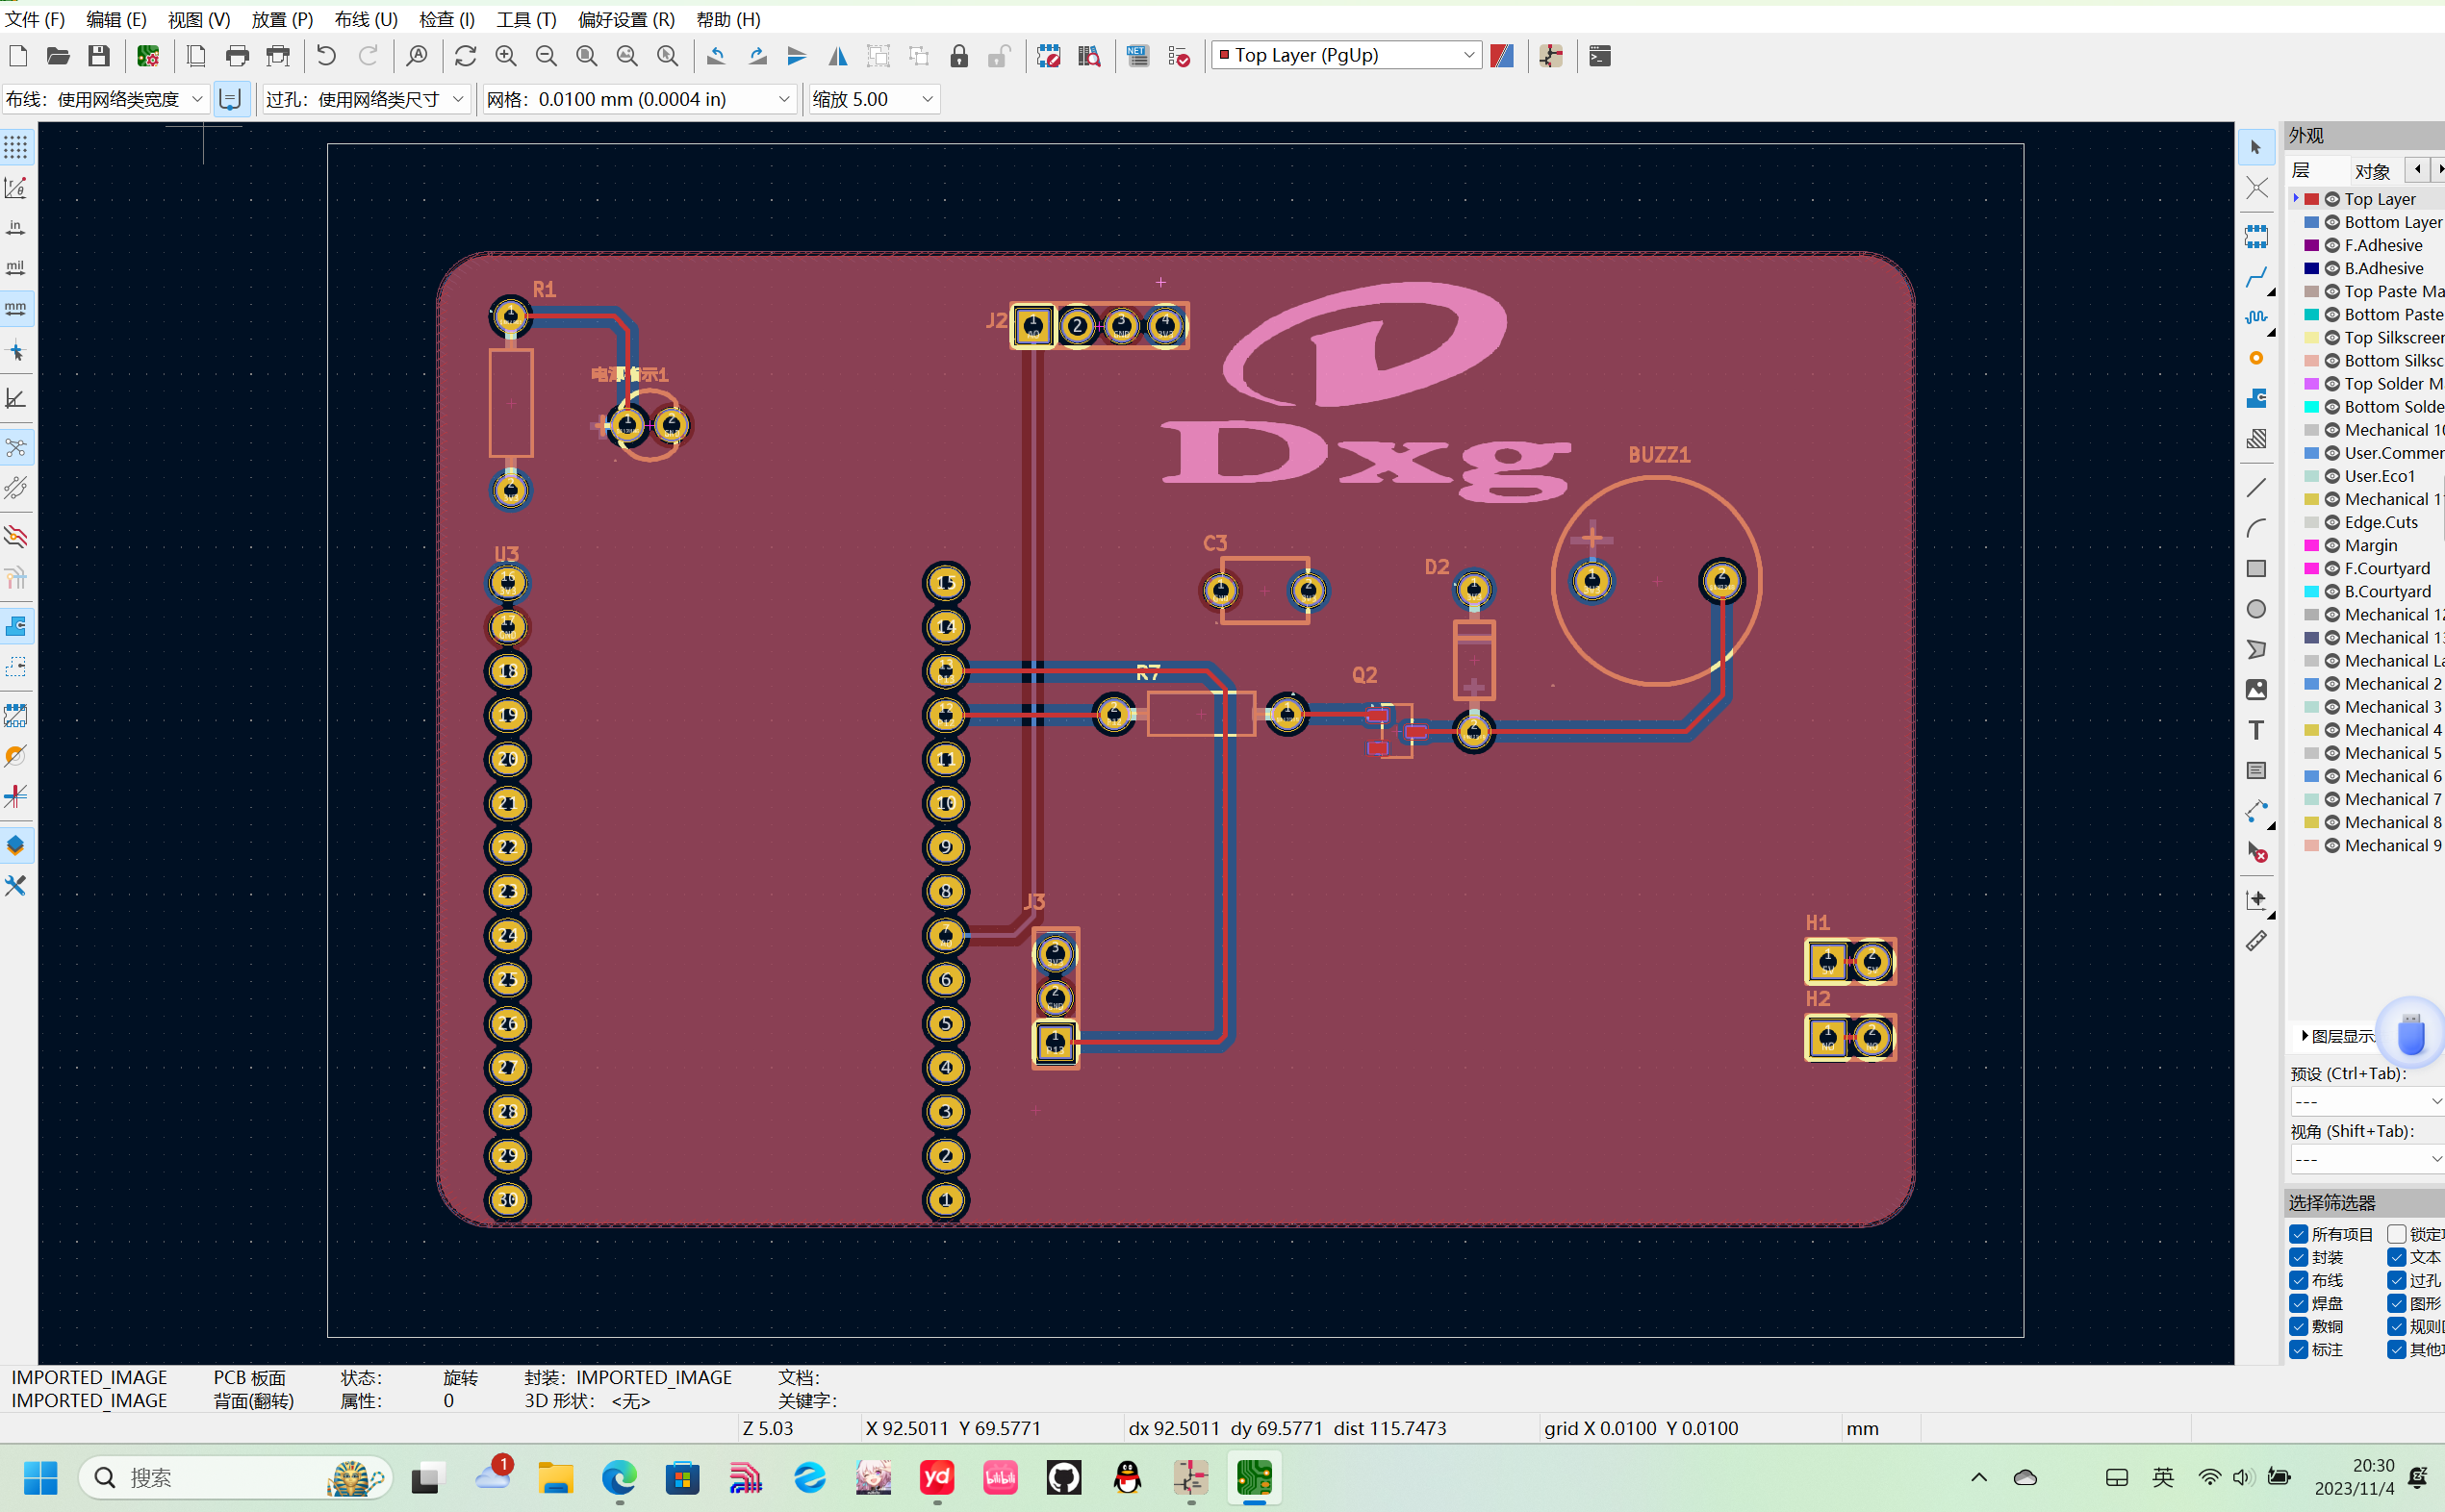Hide the Bottom Layer with eye icon

[2332, 222]
